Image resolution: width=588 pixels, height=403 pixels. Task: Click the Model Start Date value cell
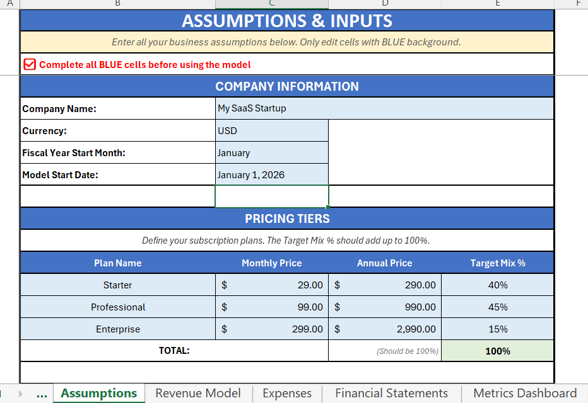(x=271, y=174)
